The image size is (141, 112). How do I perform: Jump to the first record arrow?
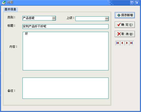118,43
